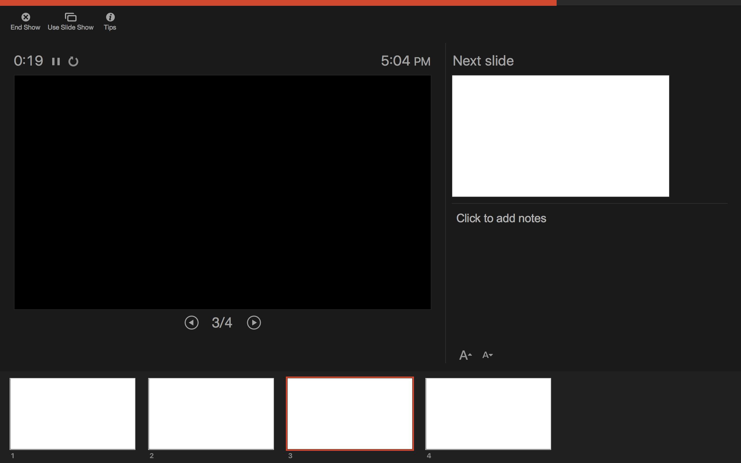Pause the presentation timer
Viewport: 741px width, 463px height.
pyautogui.click(x=56, y=61)
